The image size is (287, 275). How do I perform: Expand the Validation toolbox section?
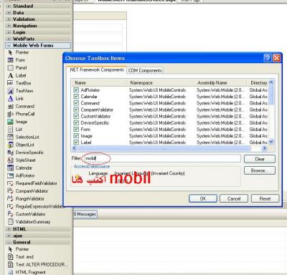[x=9, y=19]
